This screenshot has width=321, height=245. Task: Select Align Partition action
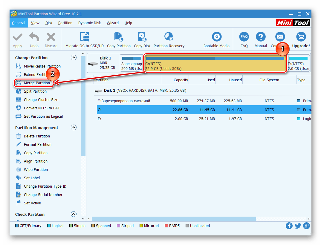(x=36, y=161)
